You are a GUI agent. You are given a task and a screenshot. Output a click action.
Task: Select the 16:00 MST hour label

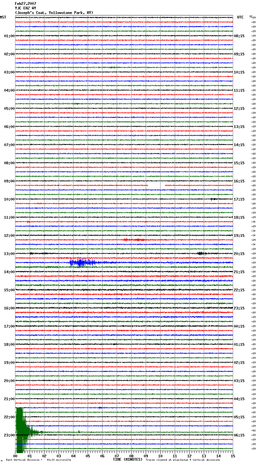[x=9, y=308]
